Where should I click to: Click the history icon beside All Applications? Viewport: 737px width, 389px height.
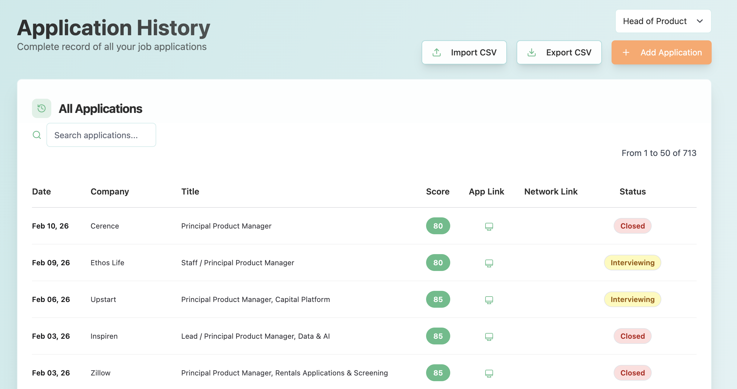coord(42,108)
